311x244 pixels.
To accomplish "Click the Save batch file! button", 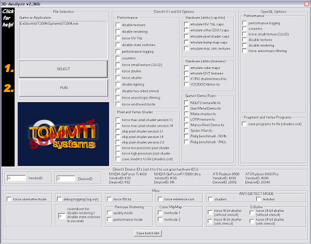I will tap(148, 233).
